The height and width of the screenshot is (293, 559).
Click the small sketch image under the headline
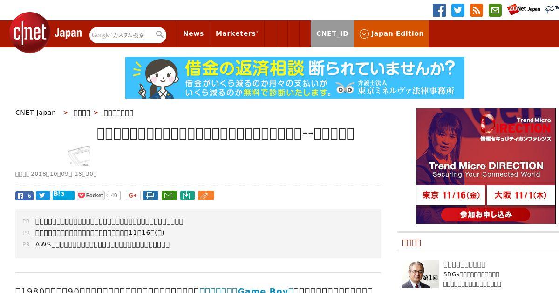(x=78, y=156)
